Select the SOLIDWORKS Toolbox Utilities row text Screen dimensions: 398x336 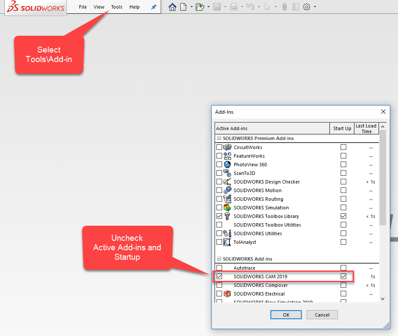[267, 225]
